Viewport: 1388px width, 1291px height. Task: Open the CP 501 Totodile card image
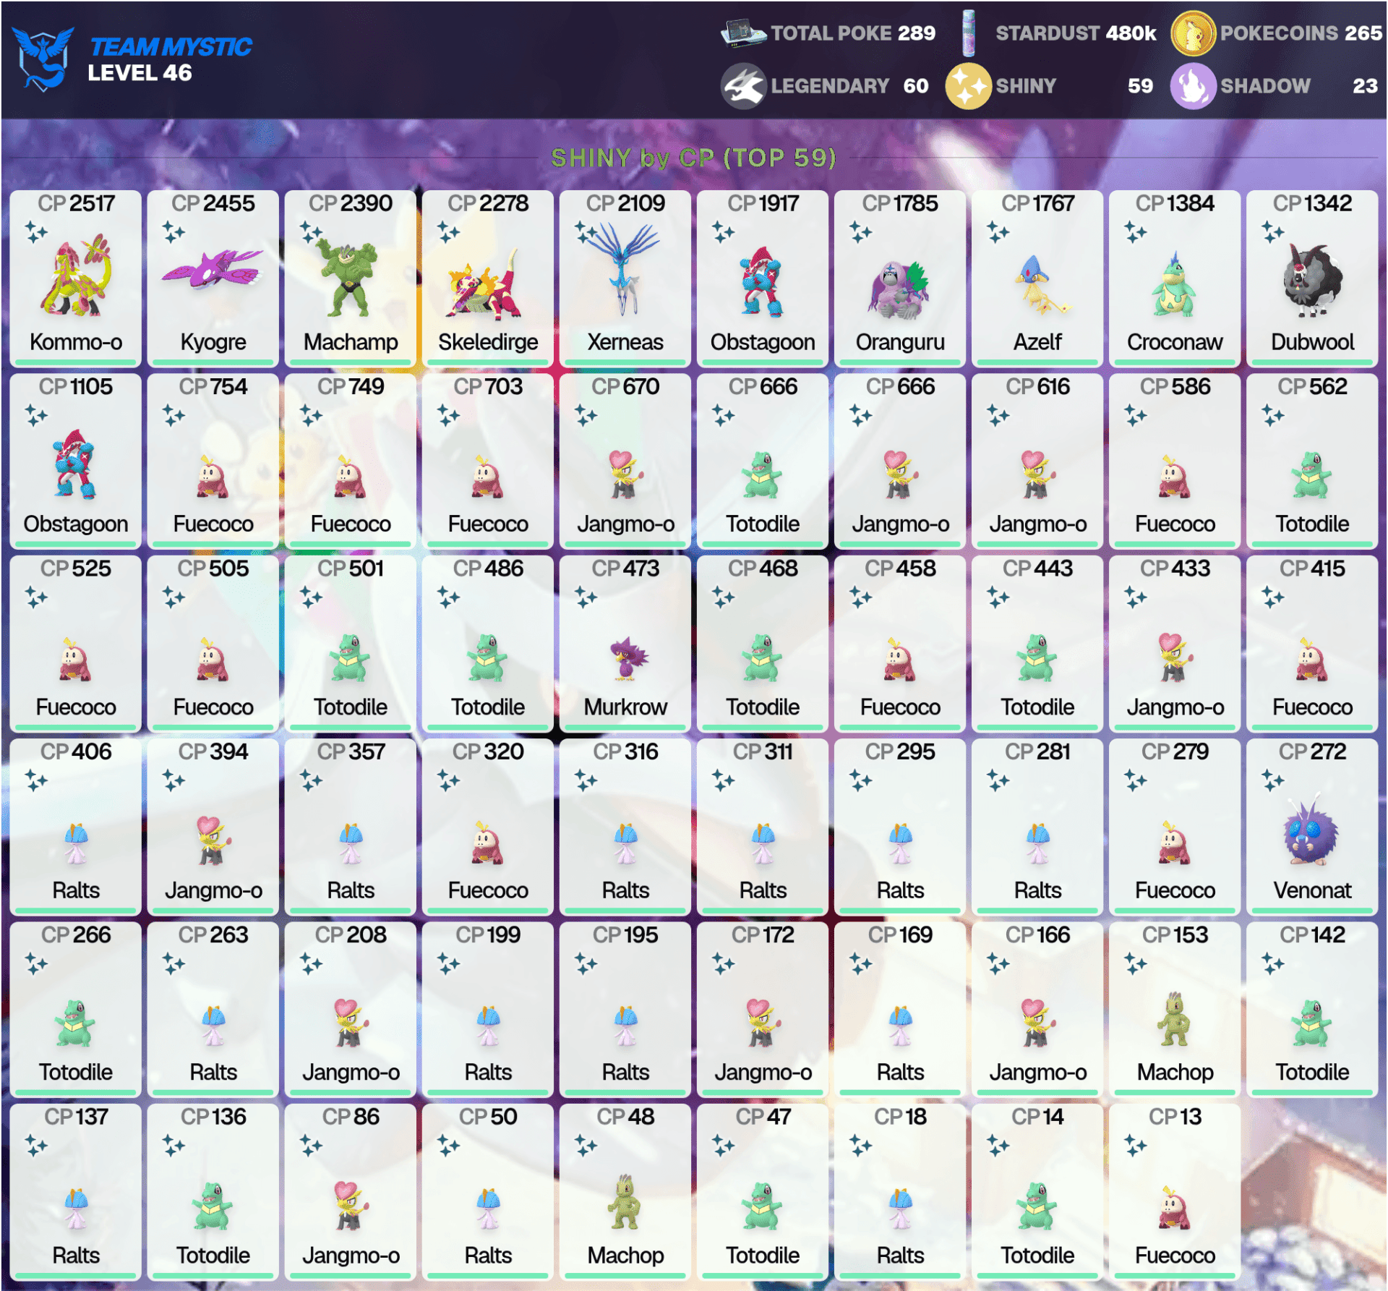350,658
